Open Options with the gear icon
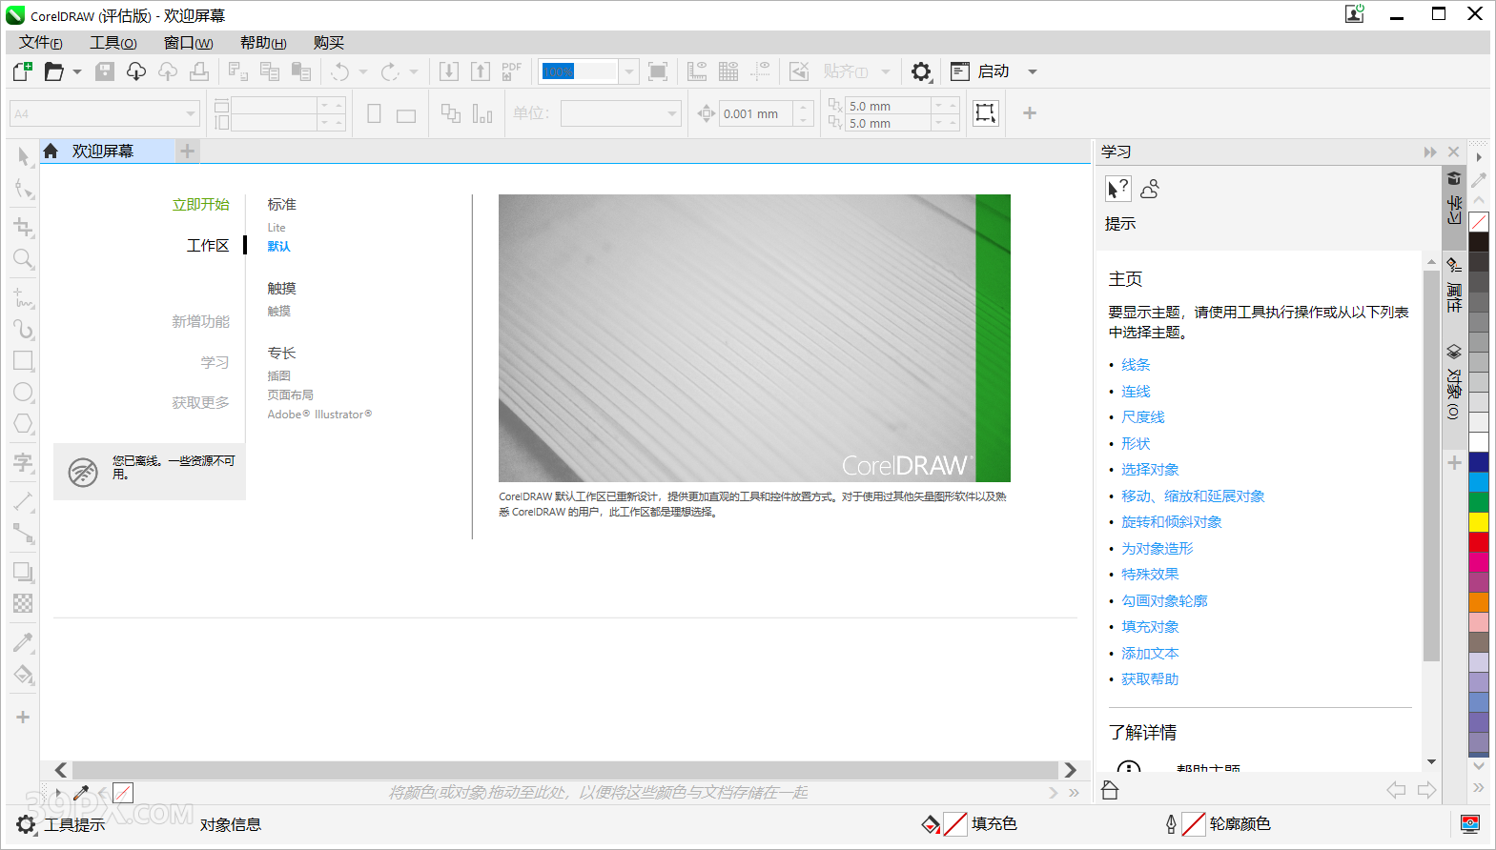This screenshot has height=850, width=1496. (921, 71)
